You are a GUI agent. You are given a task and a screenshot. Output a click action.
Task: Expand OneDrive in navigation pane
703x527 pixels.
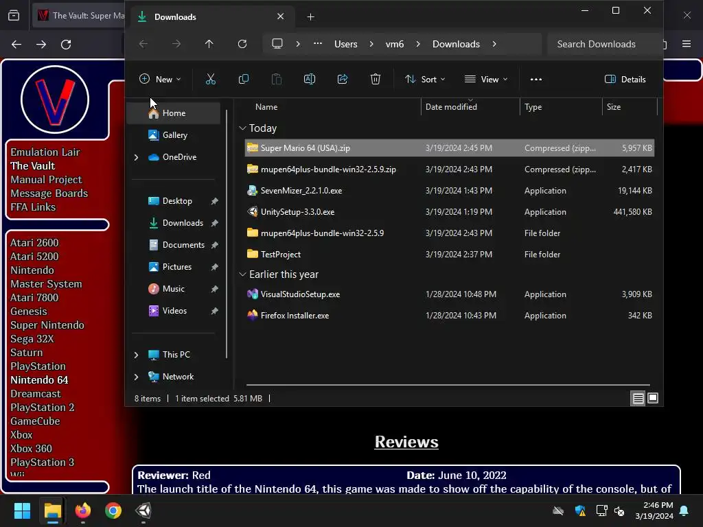pyautogui.click(x=137, y=157)
